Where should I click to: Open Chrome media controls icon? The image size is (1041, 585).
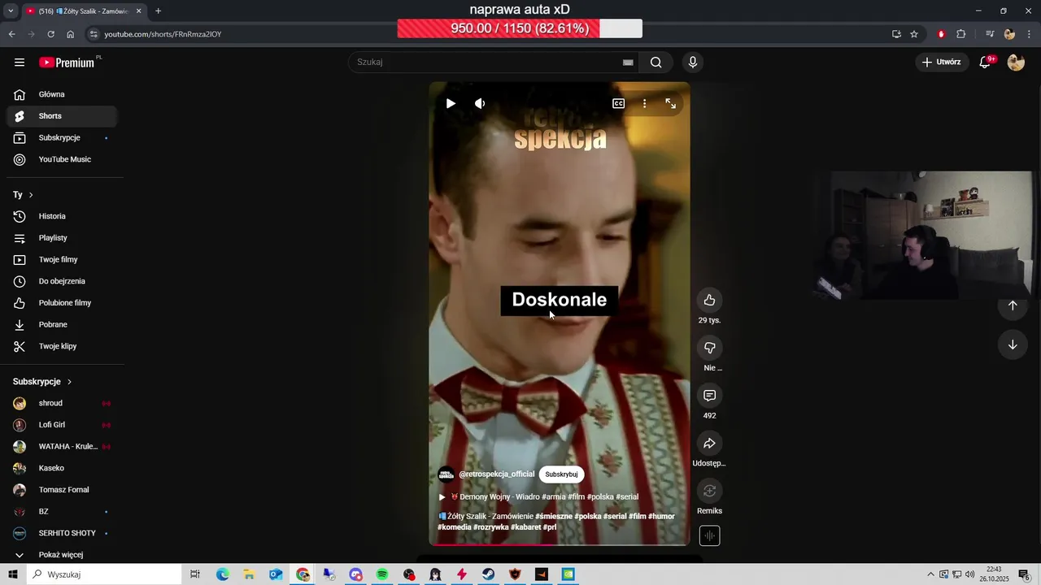990,34
